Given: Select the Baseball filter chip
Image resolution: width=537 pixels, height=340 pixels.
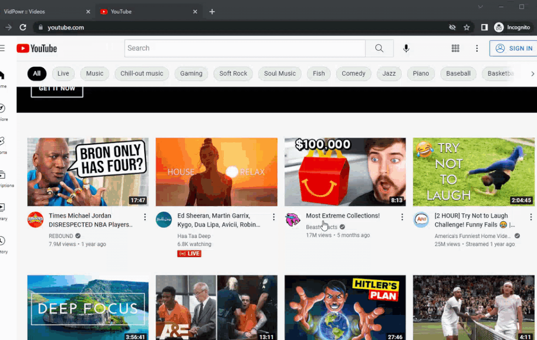Looking at the screenshot, I should coord(458,73).
